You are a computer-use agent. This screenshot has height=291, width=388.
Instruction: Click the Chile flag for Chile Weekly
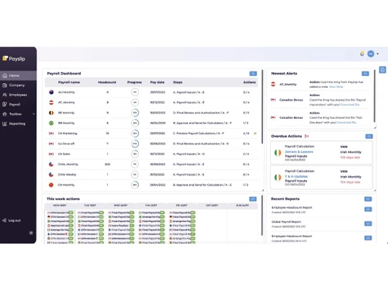51,175
